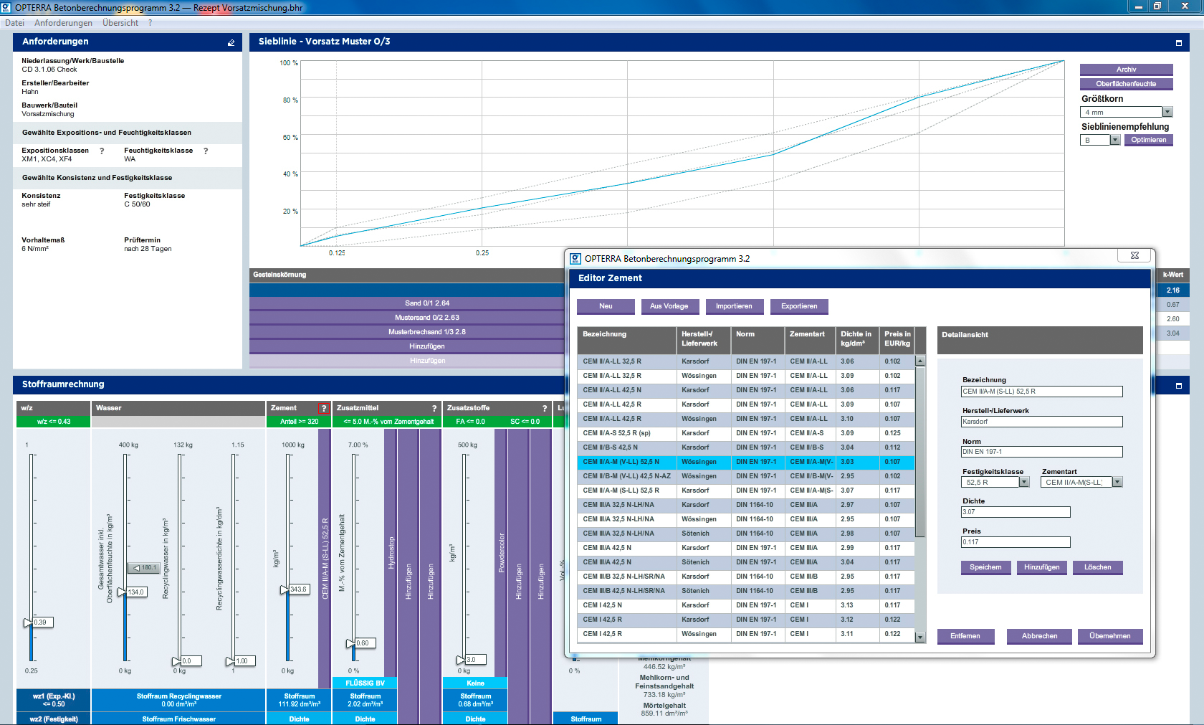Click the Abbrechen button
Viewport: 1204px width, 725px height.
[x=1039, y=636]
